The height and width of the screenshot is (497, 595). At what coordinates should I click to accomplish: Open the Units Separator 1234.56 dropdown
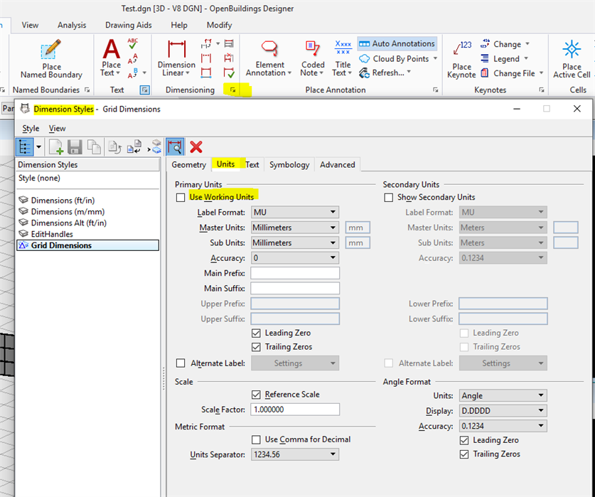[x=295, y=454]
